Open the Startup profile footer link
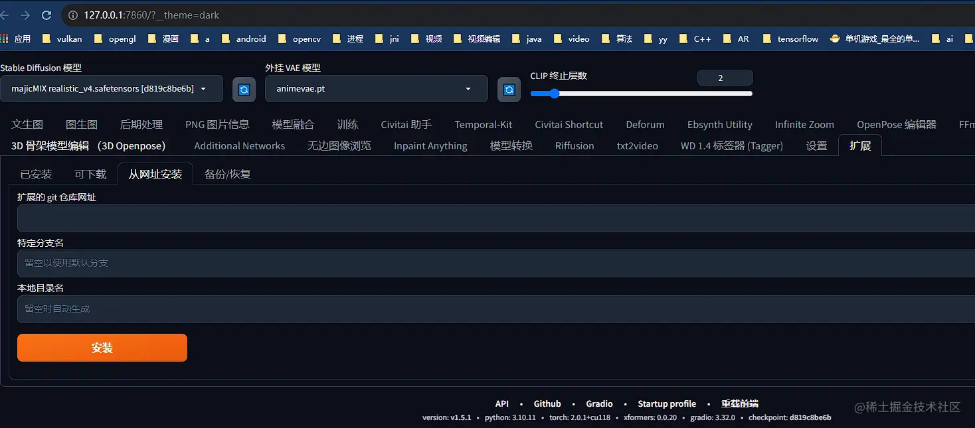The height and width of the screenshot is (428, 975). click(x=667, y=403)
